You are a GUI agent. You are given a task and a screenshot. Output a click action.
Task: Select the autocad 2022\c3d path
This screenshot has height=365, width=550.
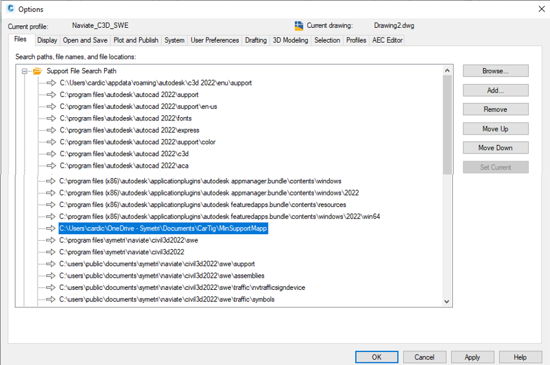coord(124,154)
